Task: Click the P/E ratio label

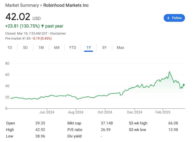Action: (75, 130)
